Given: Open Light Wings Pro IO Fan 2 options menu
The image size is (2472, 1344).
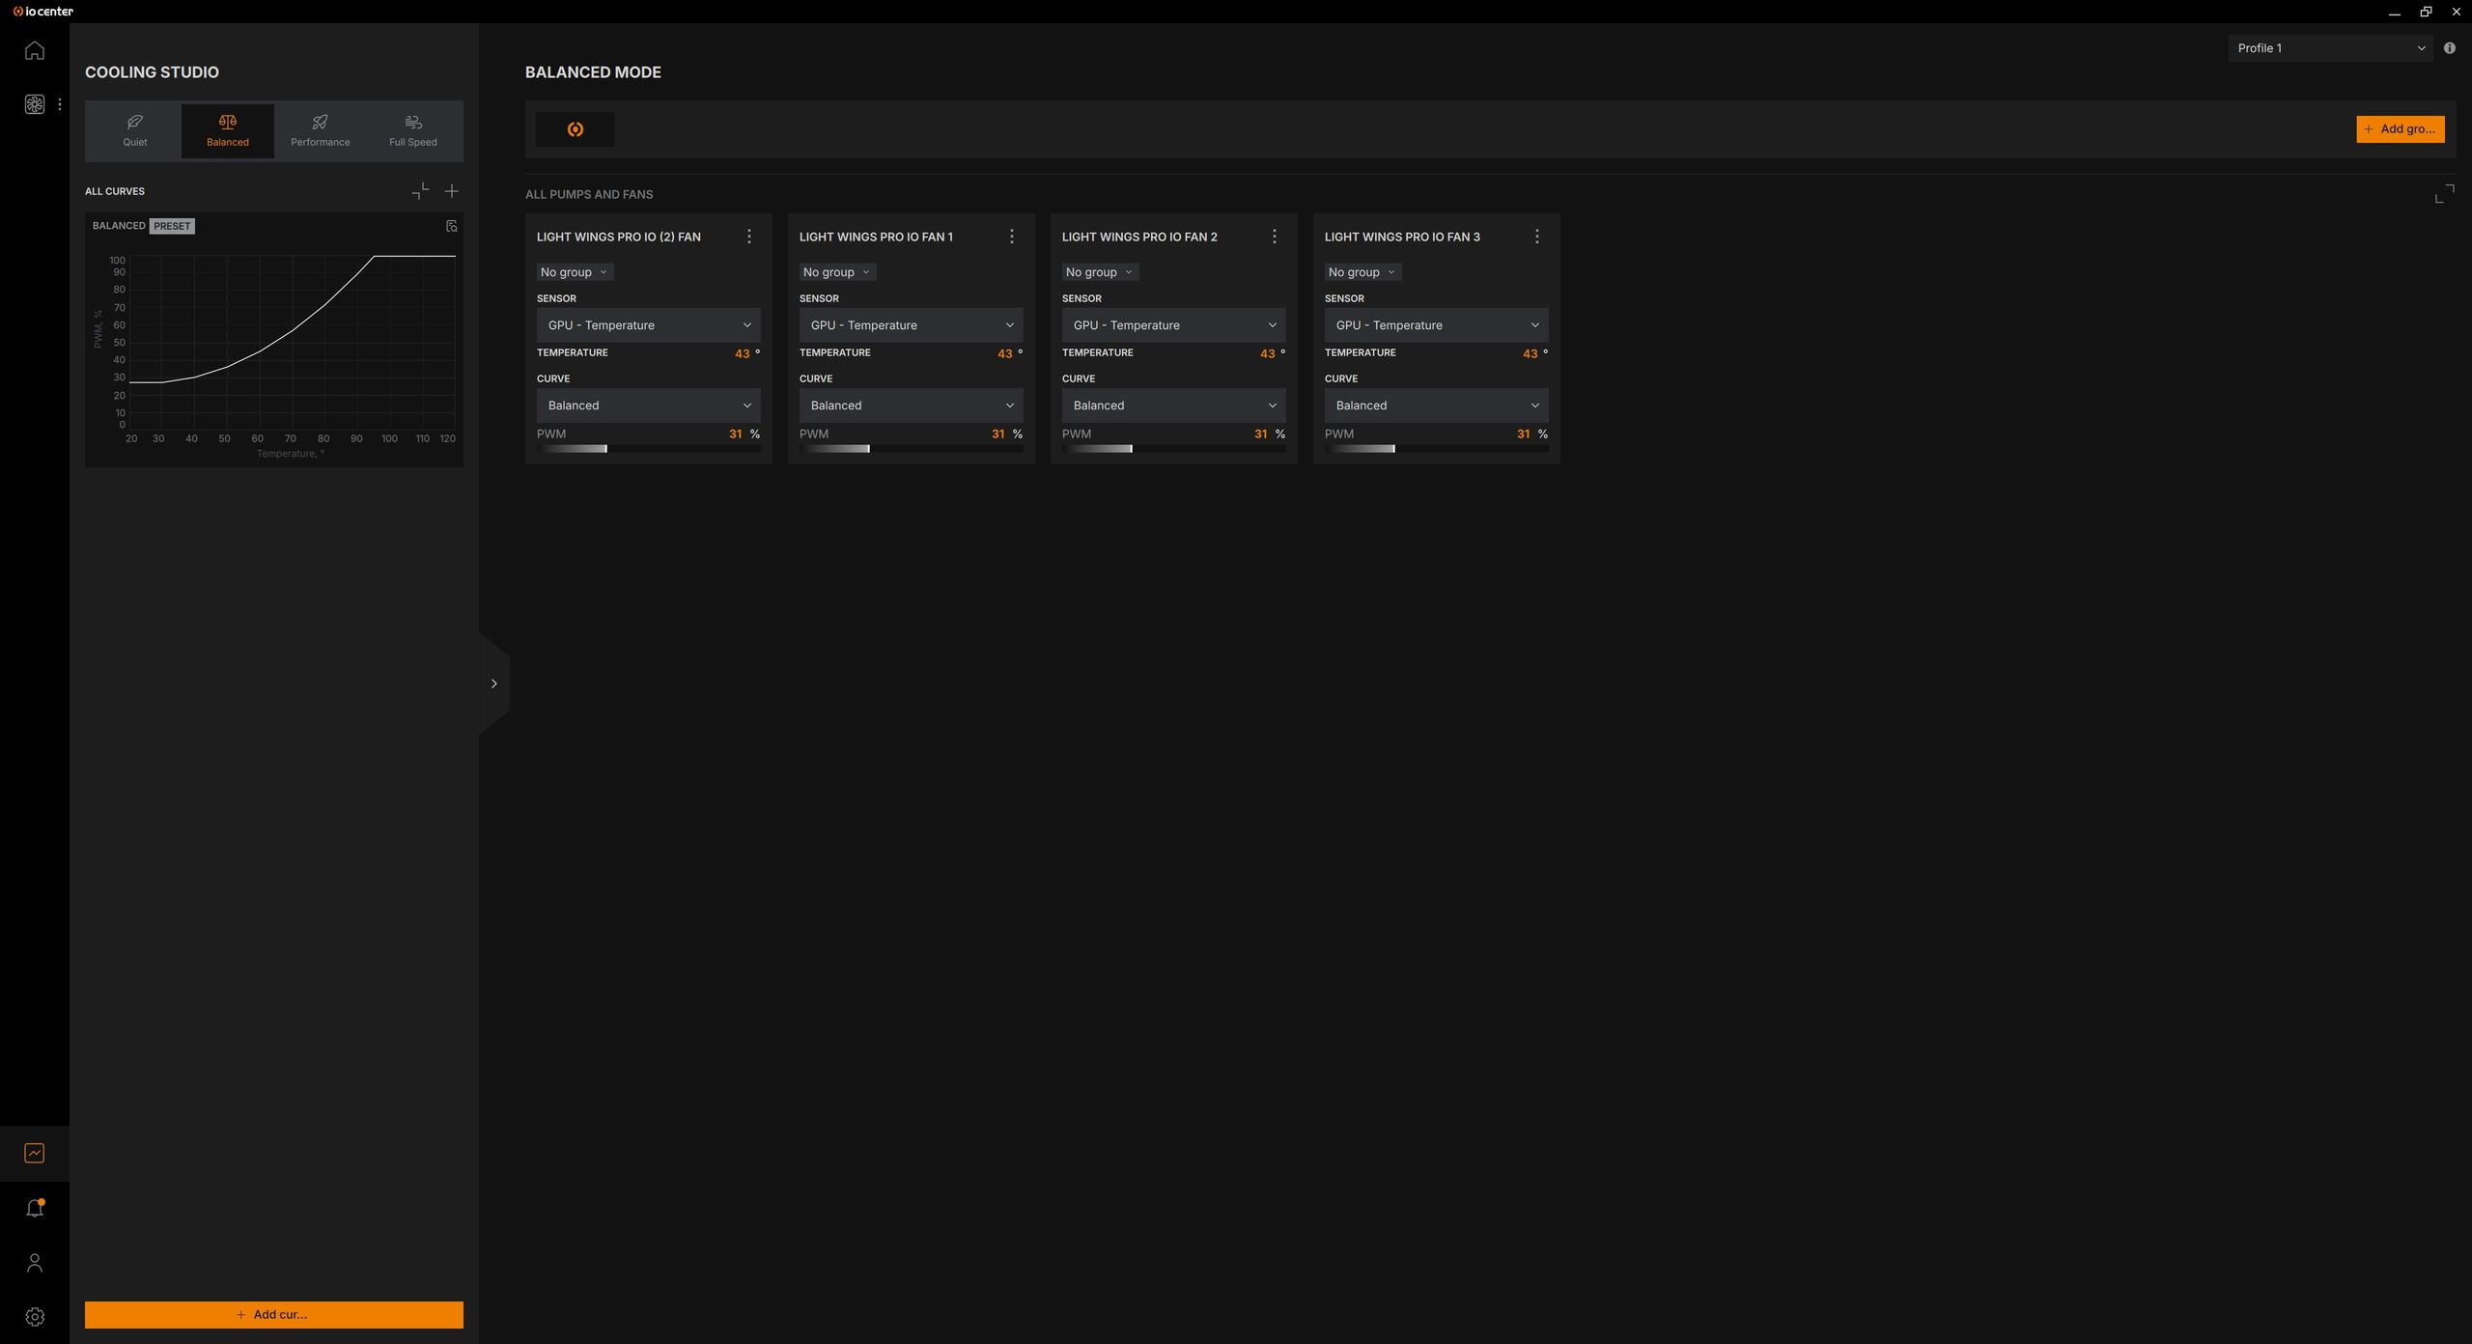Looking at the screenshot, I should tap(1275, 237).
